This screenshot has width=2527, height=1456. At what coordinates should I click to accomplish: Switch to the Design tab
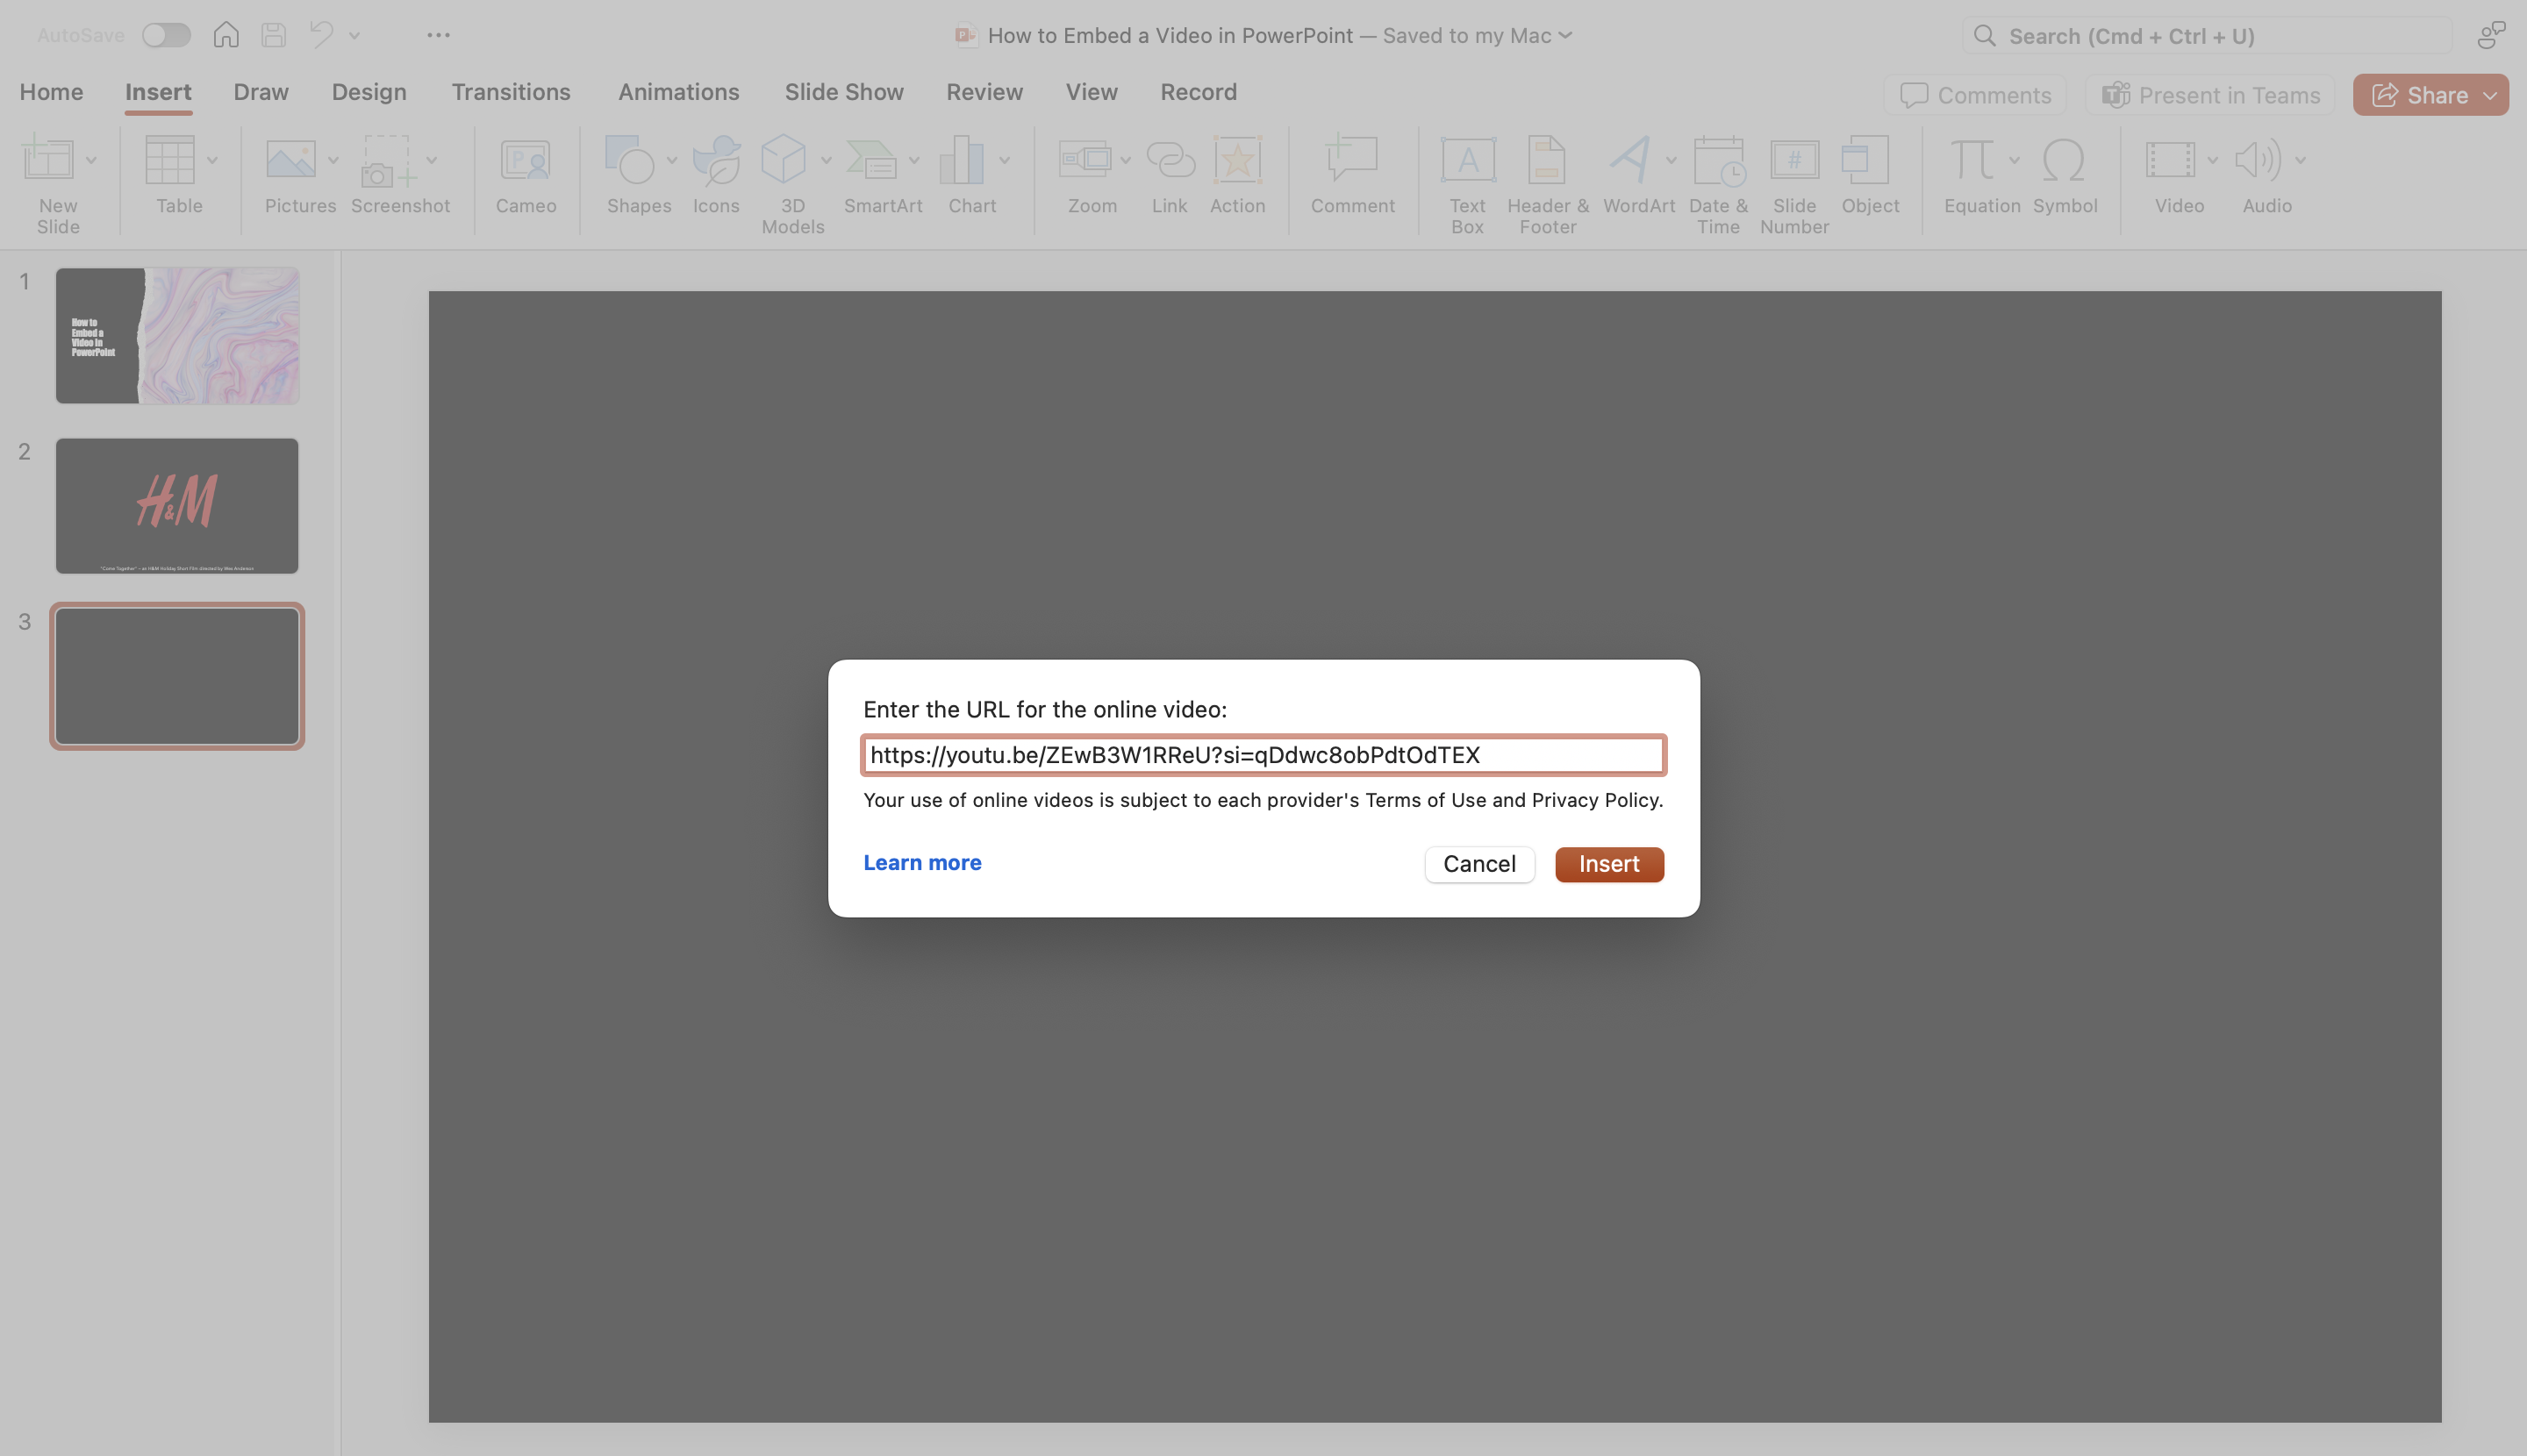369,92
